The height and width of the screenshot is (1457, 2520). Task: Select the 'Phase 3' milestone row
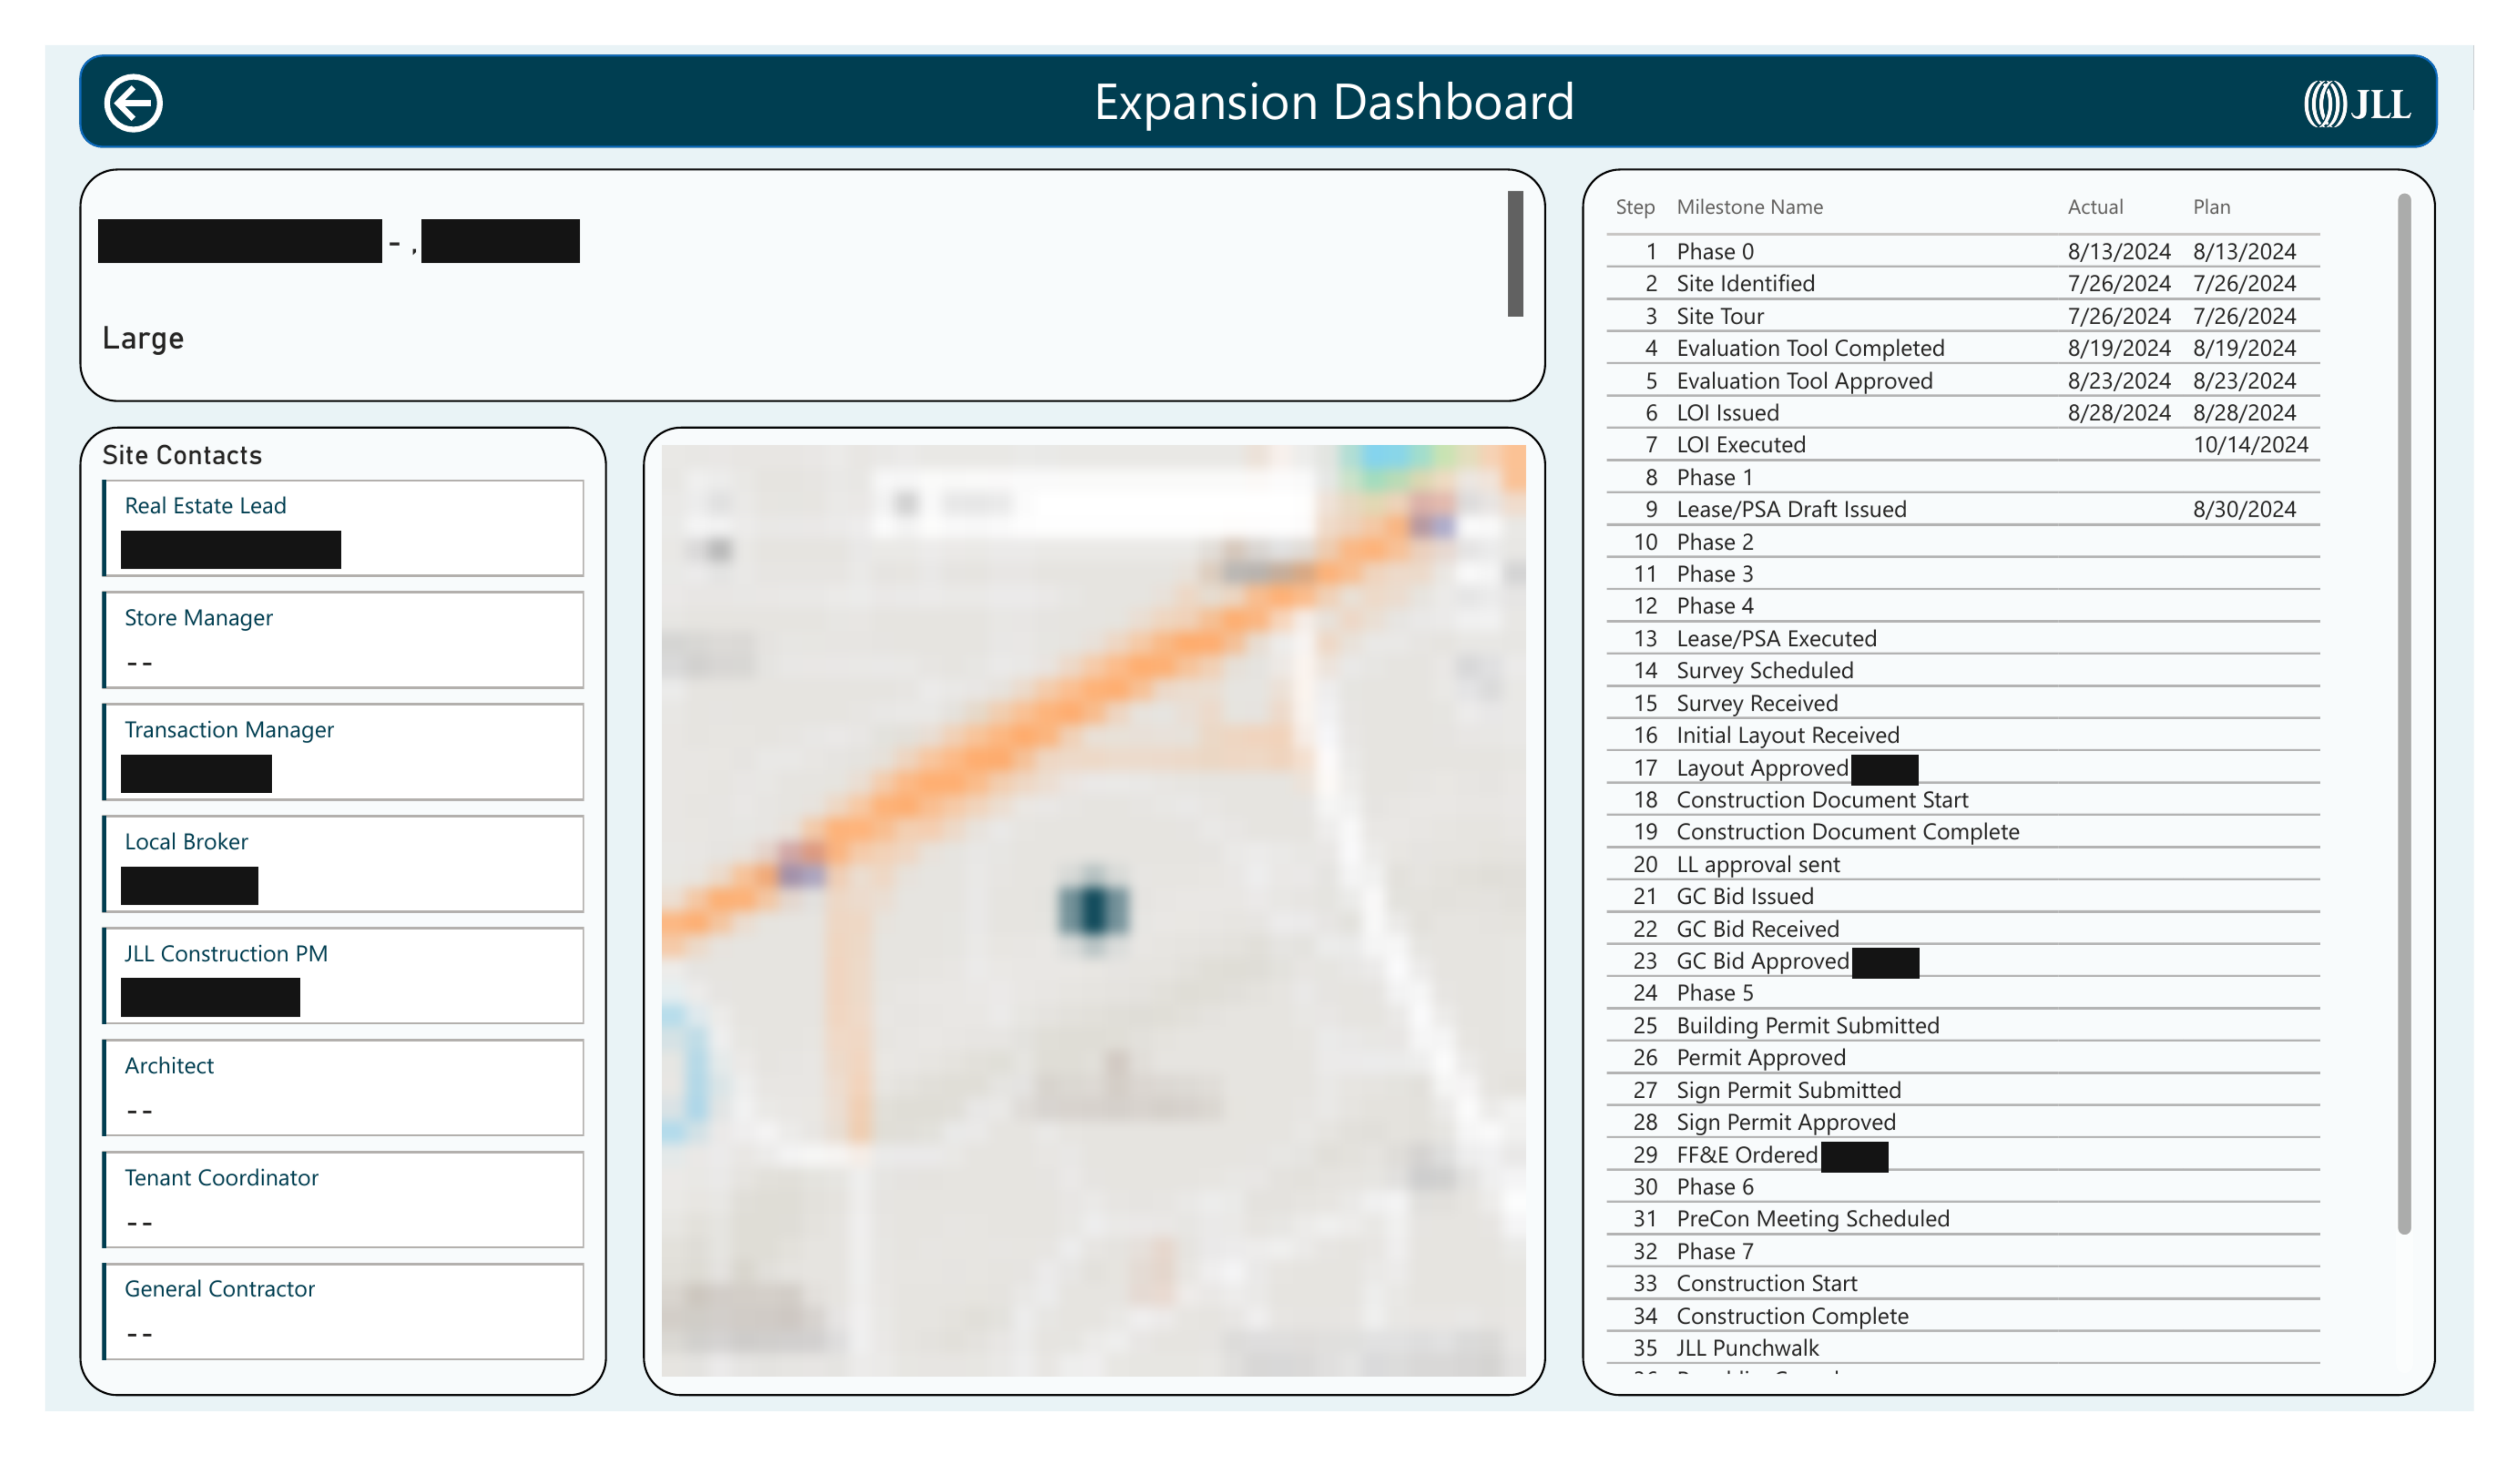[x=1963, y=574]
